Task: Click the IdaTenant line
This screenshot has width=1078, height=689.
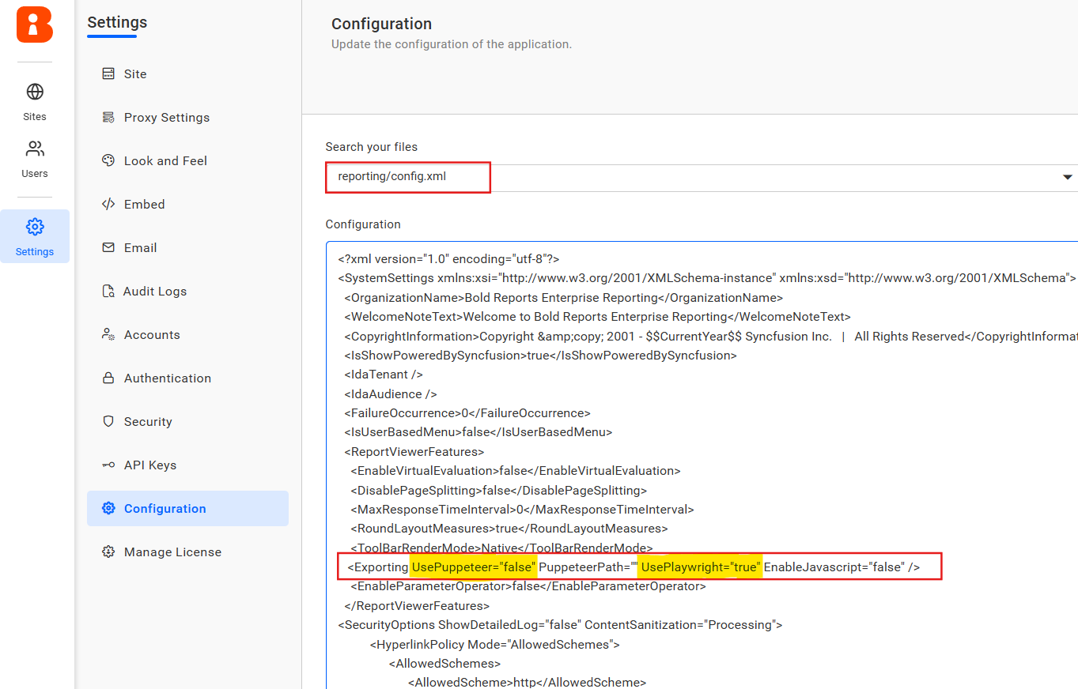Action: 384,375
